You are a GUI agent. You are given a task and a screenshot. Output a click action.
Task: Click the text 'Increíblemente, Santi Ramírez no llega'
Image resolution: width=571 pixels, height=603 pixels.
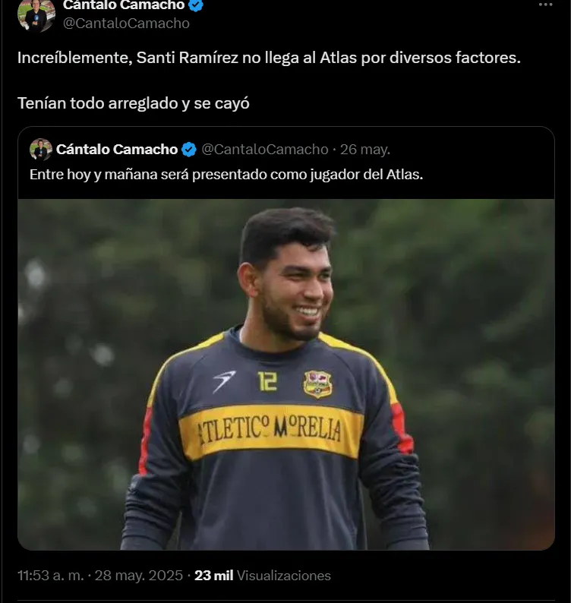pos(152,58)
